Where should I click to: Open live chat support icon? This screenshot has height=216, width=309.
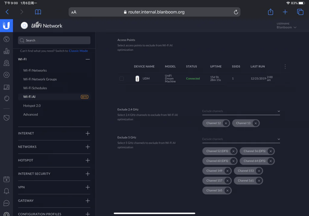[x=7, y=203]
